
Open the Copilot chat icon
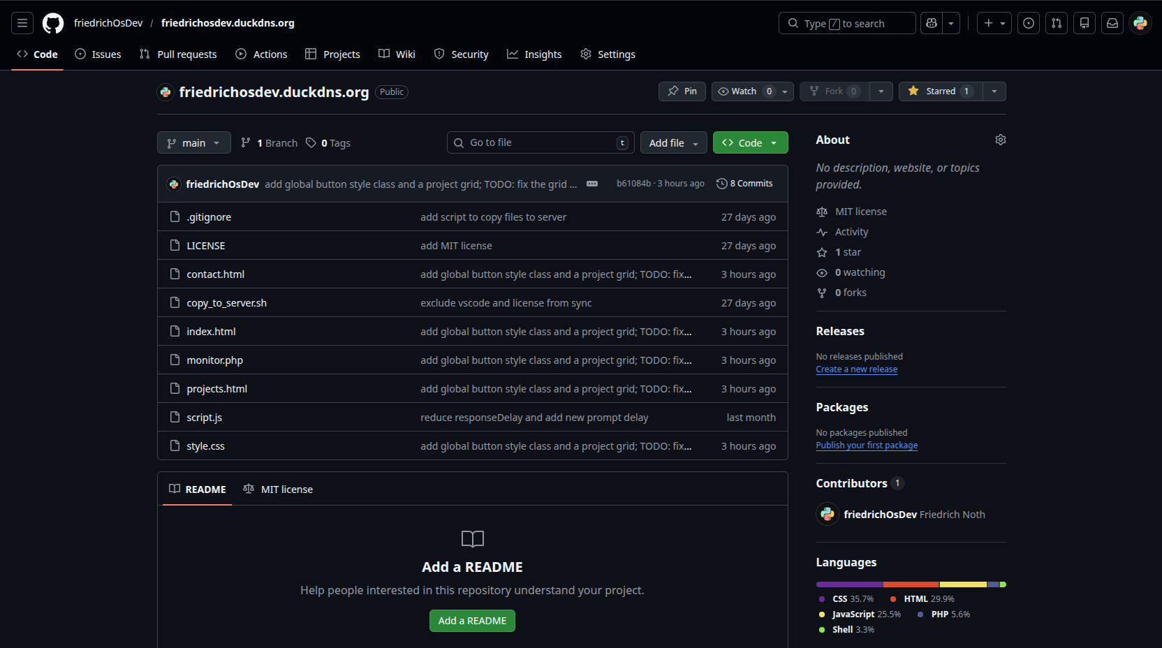932,23
